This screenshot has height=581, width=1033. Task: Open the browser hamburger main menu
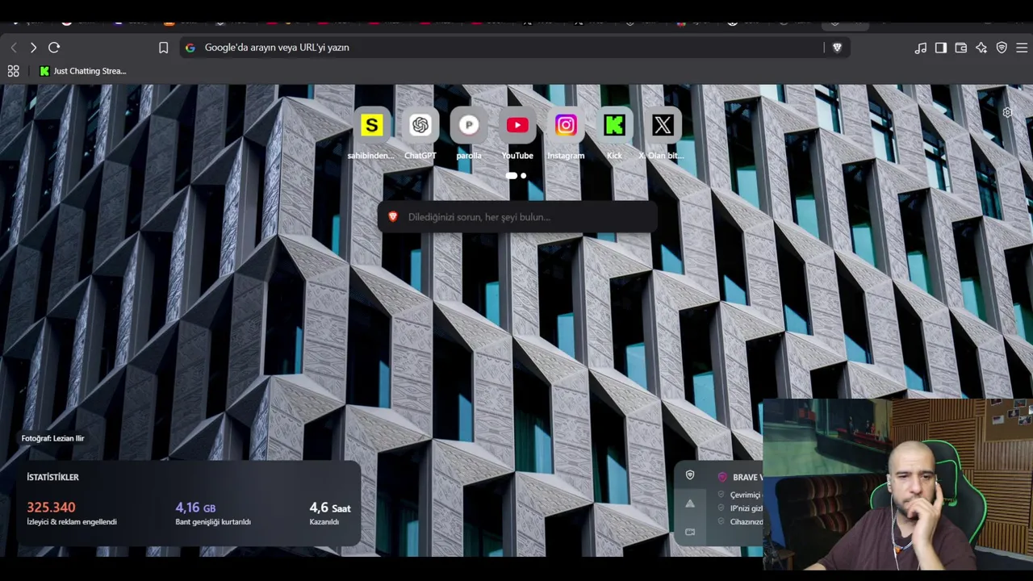[1022, 48]
